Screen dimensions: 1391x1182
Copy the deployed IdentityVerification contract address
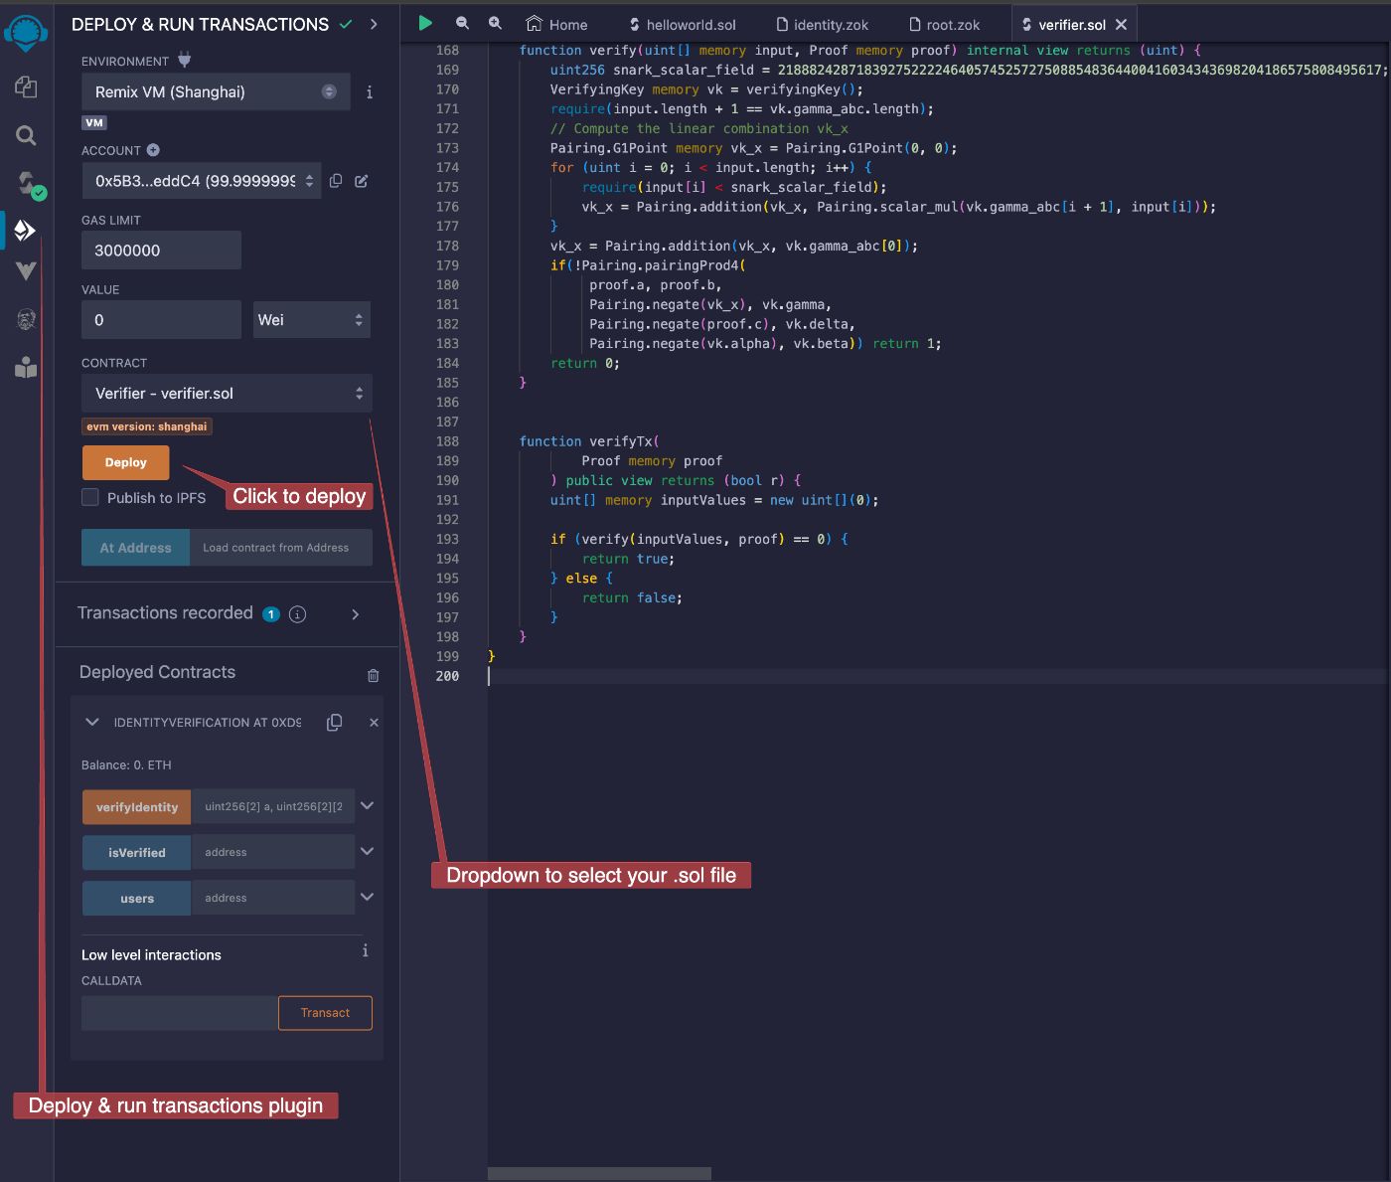(335, 723)
